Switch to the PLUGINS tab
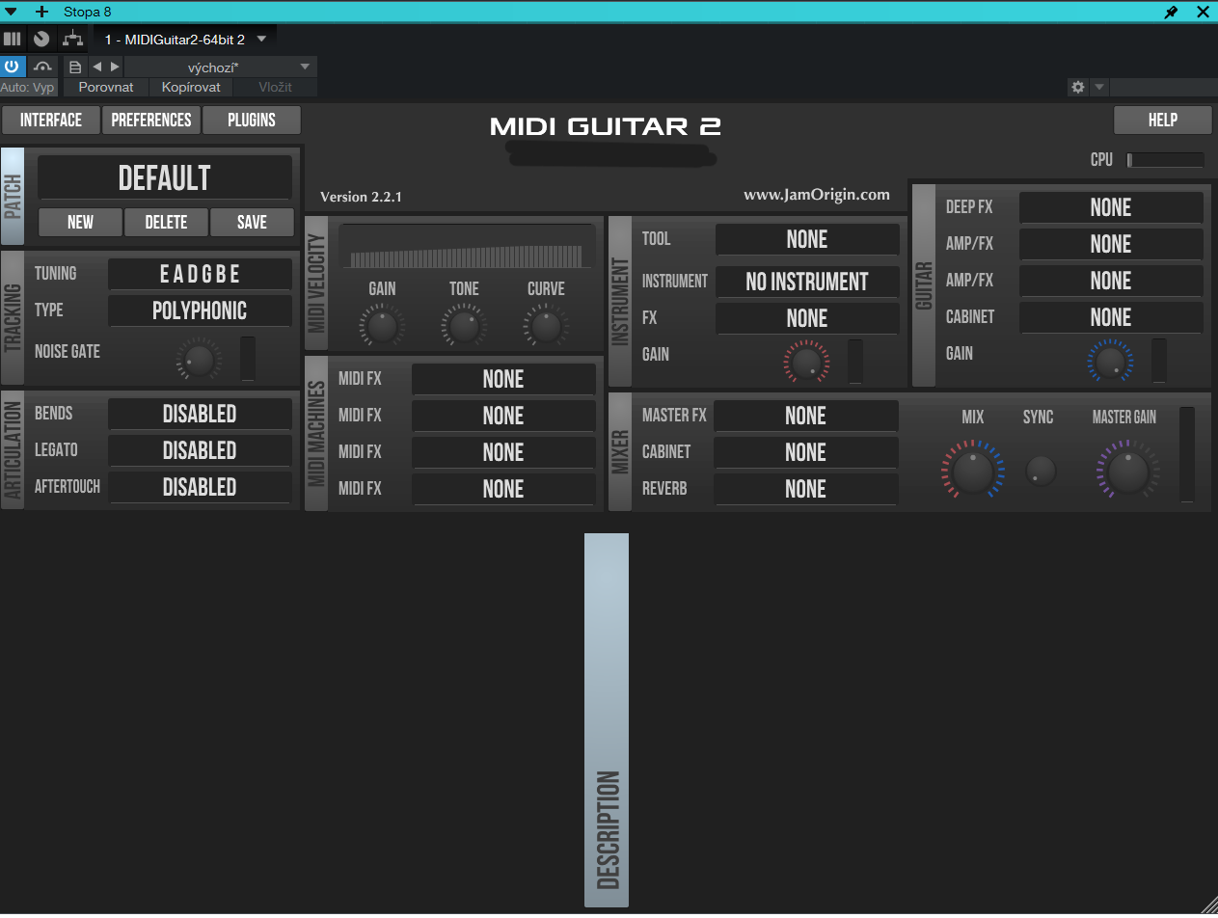The width and height of the screenshot is (1218, 918). point(252,120)
